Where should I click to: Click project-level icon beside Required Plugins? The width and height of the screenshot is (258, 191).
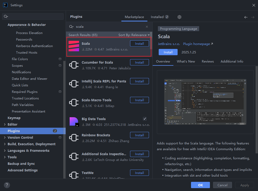pos(60,92)
